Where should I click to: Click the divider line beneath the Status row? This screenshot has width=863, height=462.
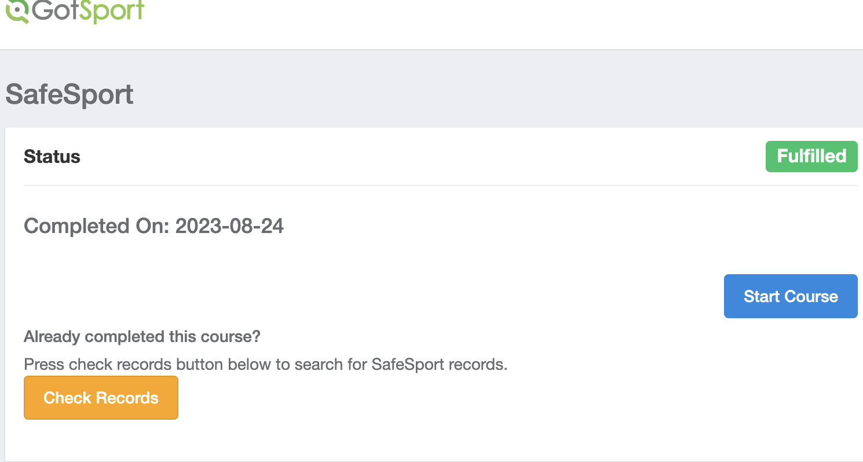[440, 185]
